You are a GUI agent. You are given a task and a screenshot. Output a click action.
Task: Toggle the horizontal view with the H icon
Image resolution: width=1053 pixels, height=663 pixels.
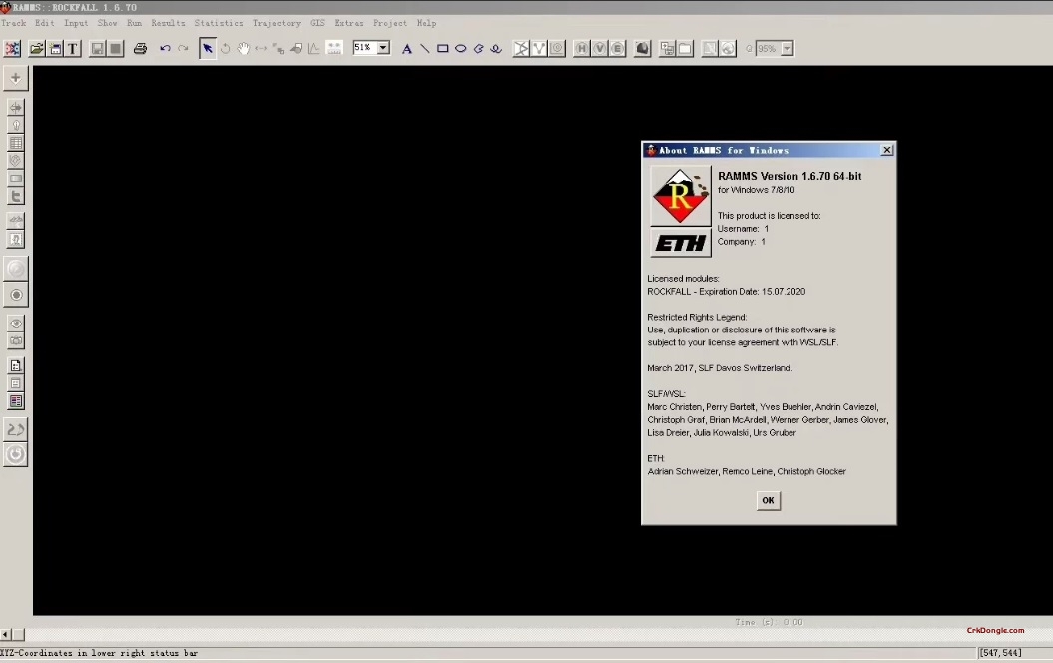581,47
